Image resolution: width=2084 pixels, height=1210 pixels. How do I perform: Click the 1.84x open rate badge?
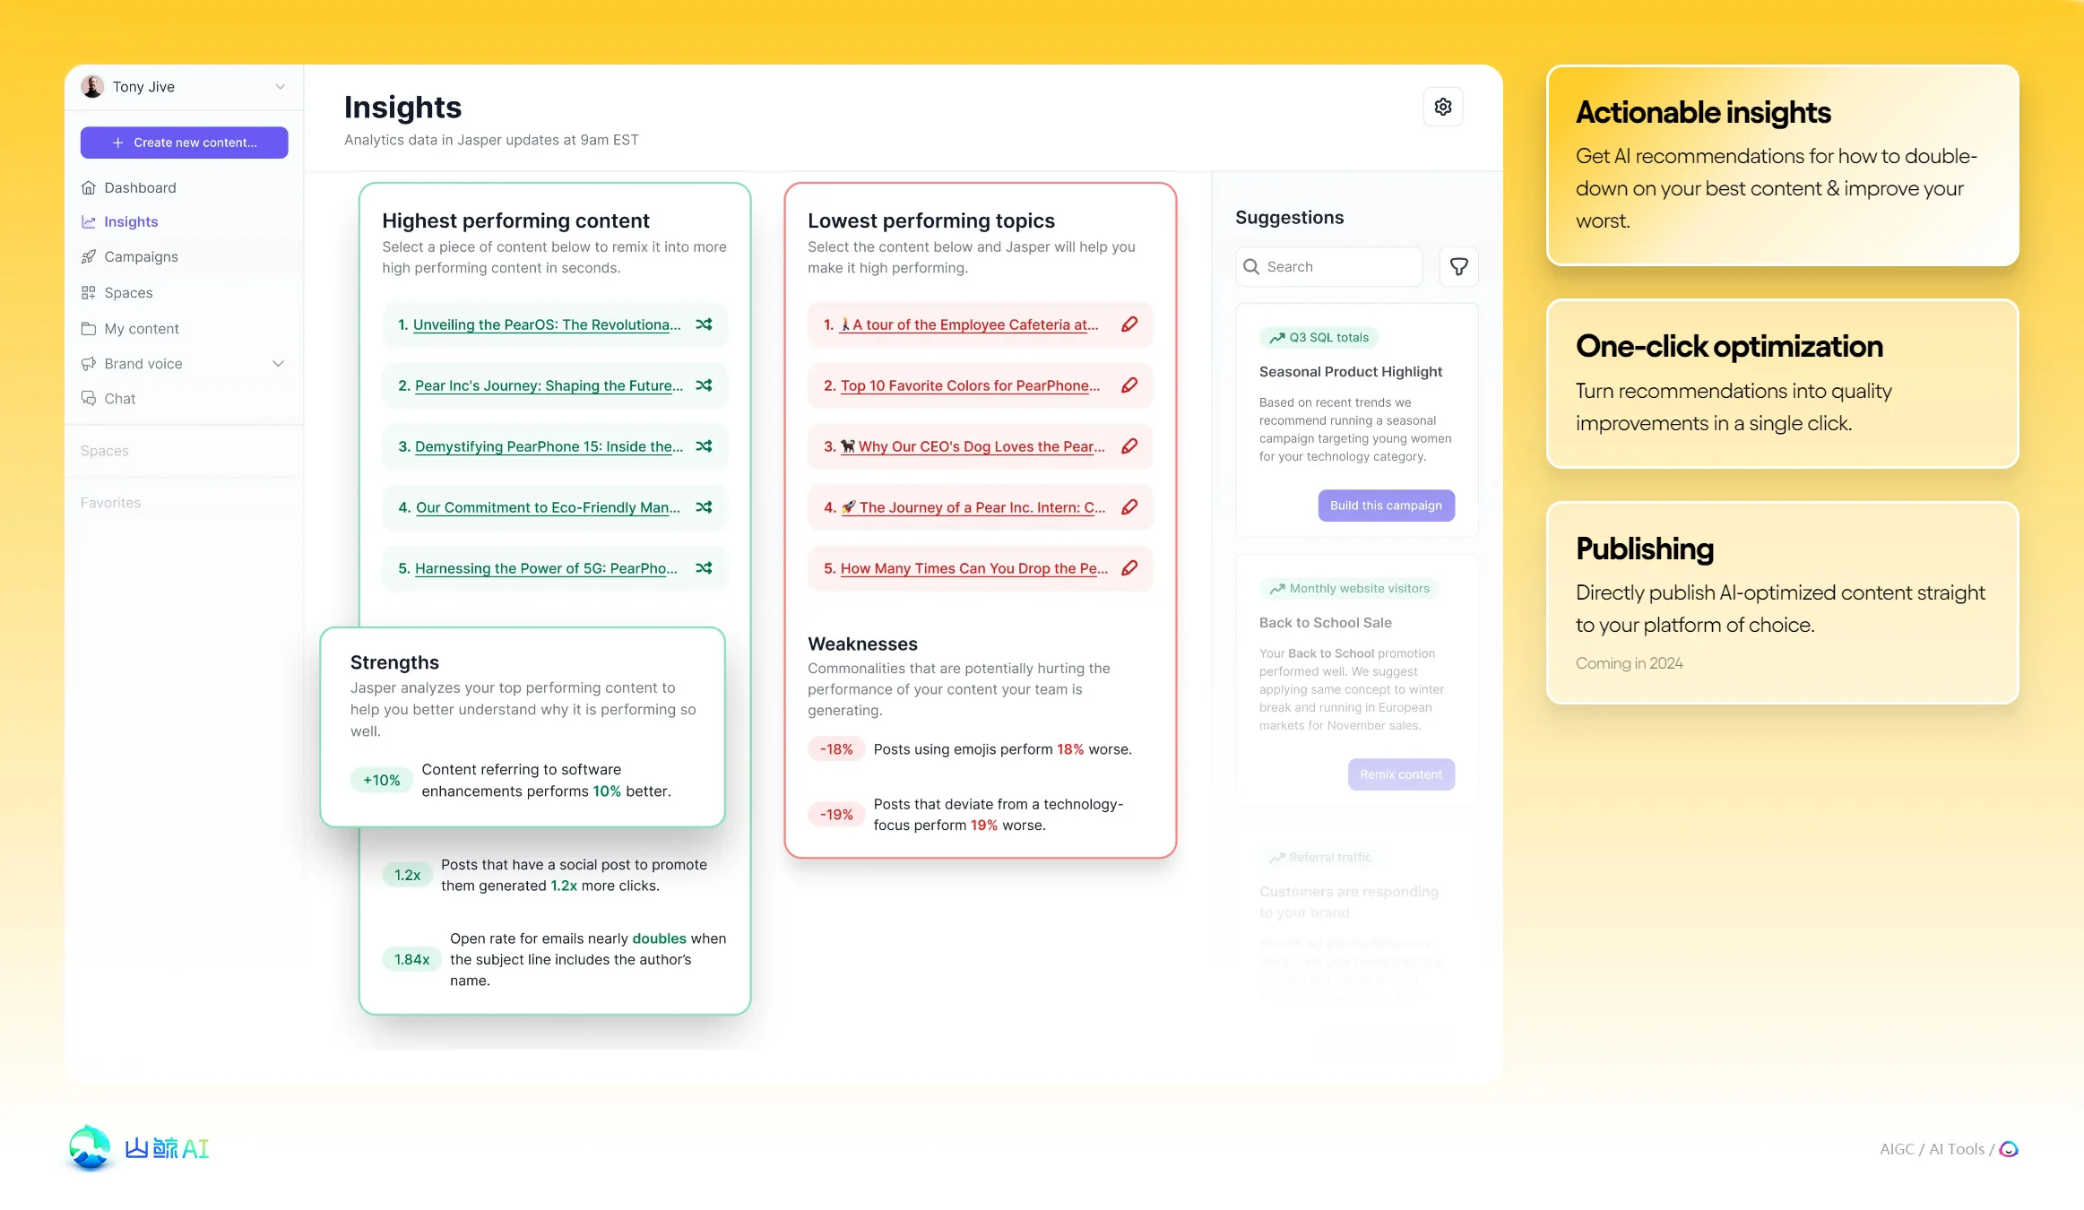[411, 960]
